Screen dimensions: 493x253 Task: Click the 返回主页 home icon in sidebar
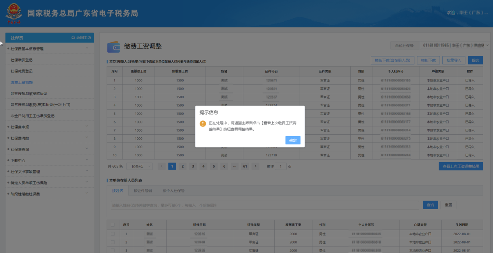click(x=73, y=38)
